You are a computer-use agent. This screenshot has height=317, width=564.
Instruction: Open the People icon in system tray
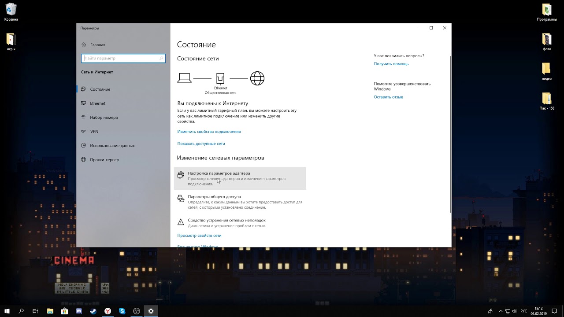[490, 311]
